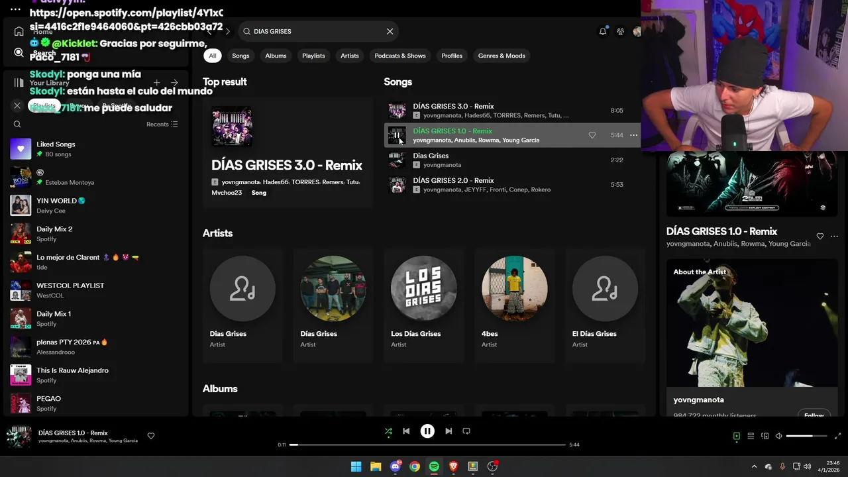Open yovngmanota artist name link
Viewport: 848px width, 477px height.
click(x=698, y=399)
